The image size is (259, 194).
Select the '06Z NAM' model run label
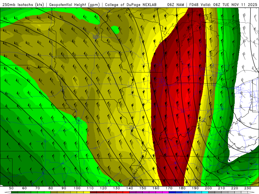[175, 5]
